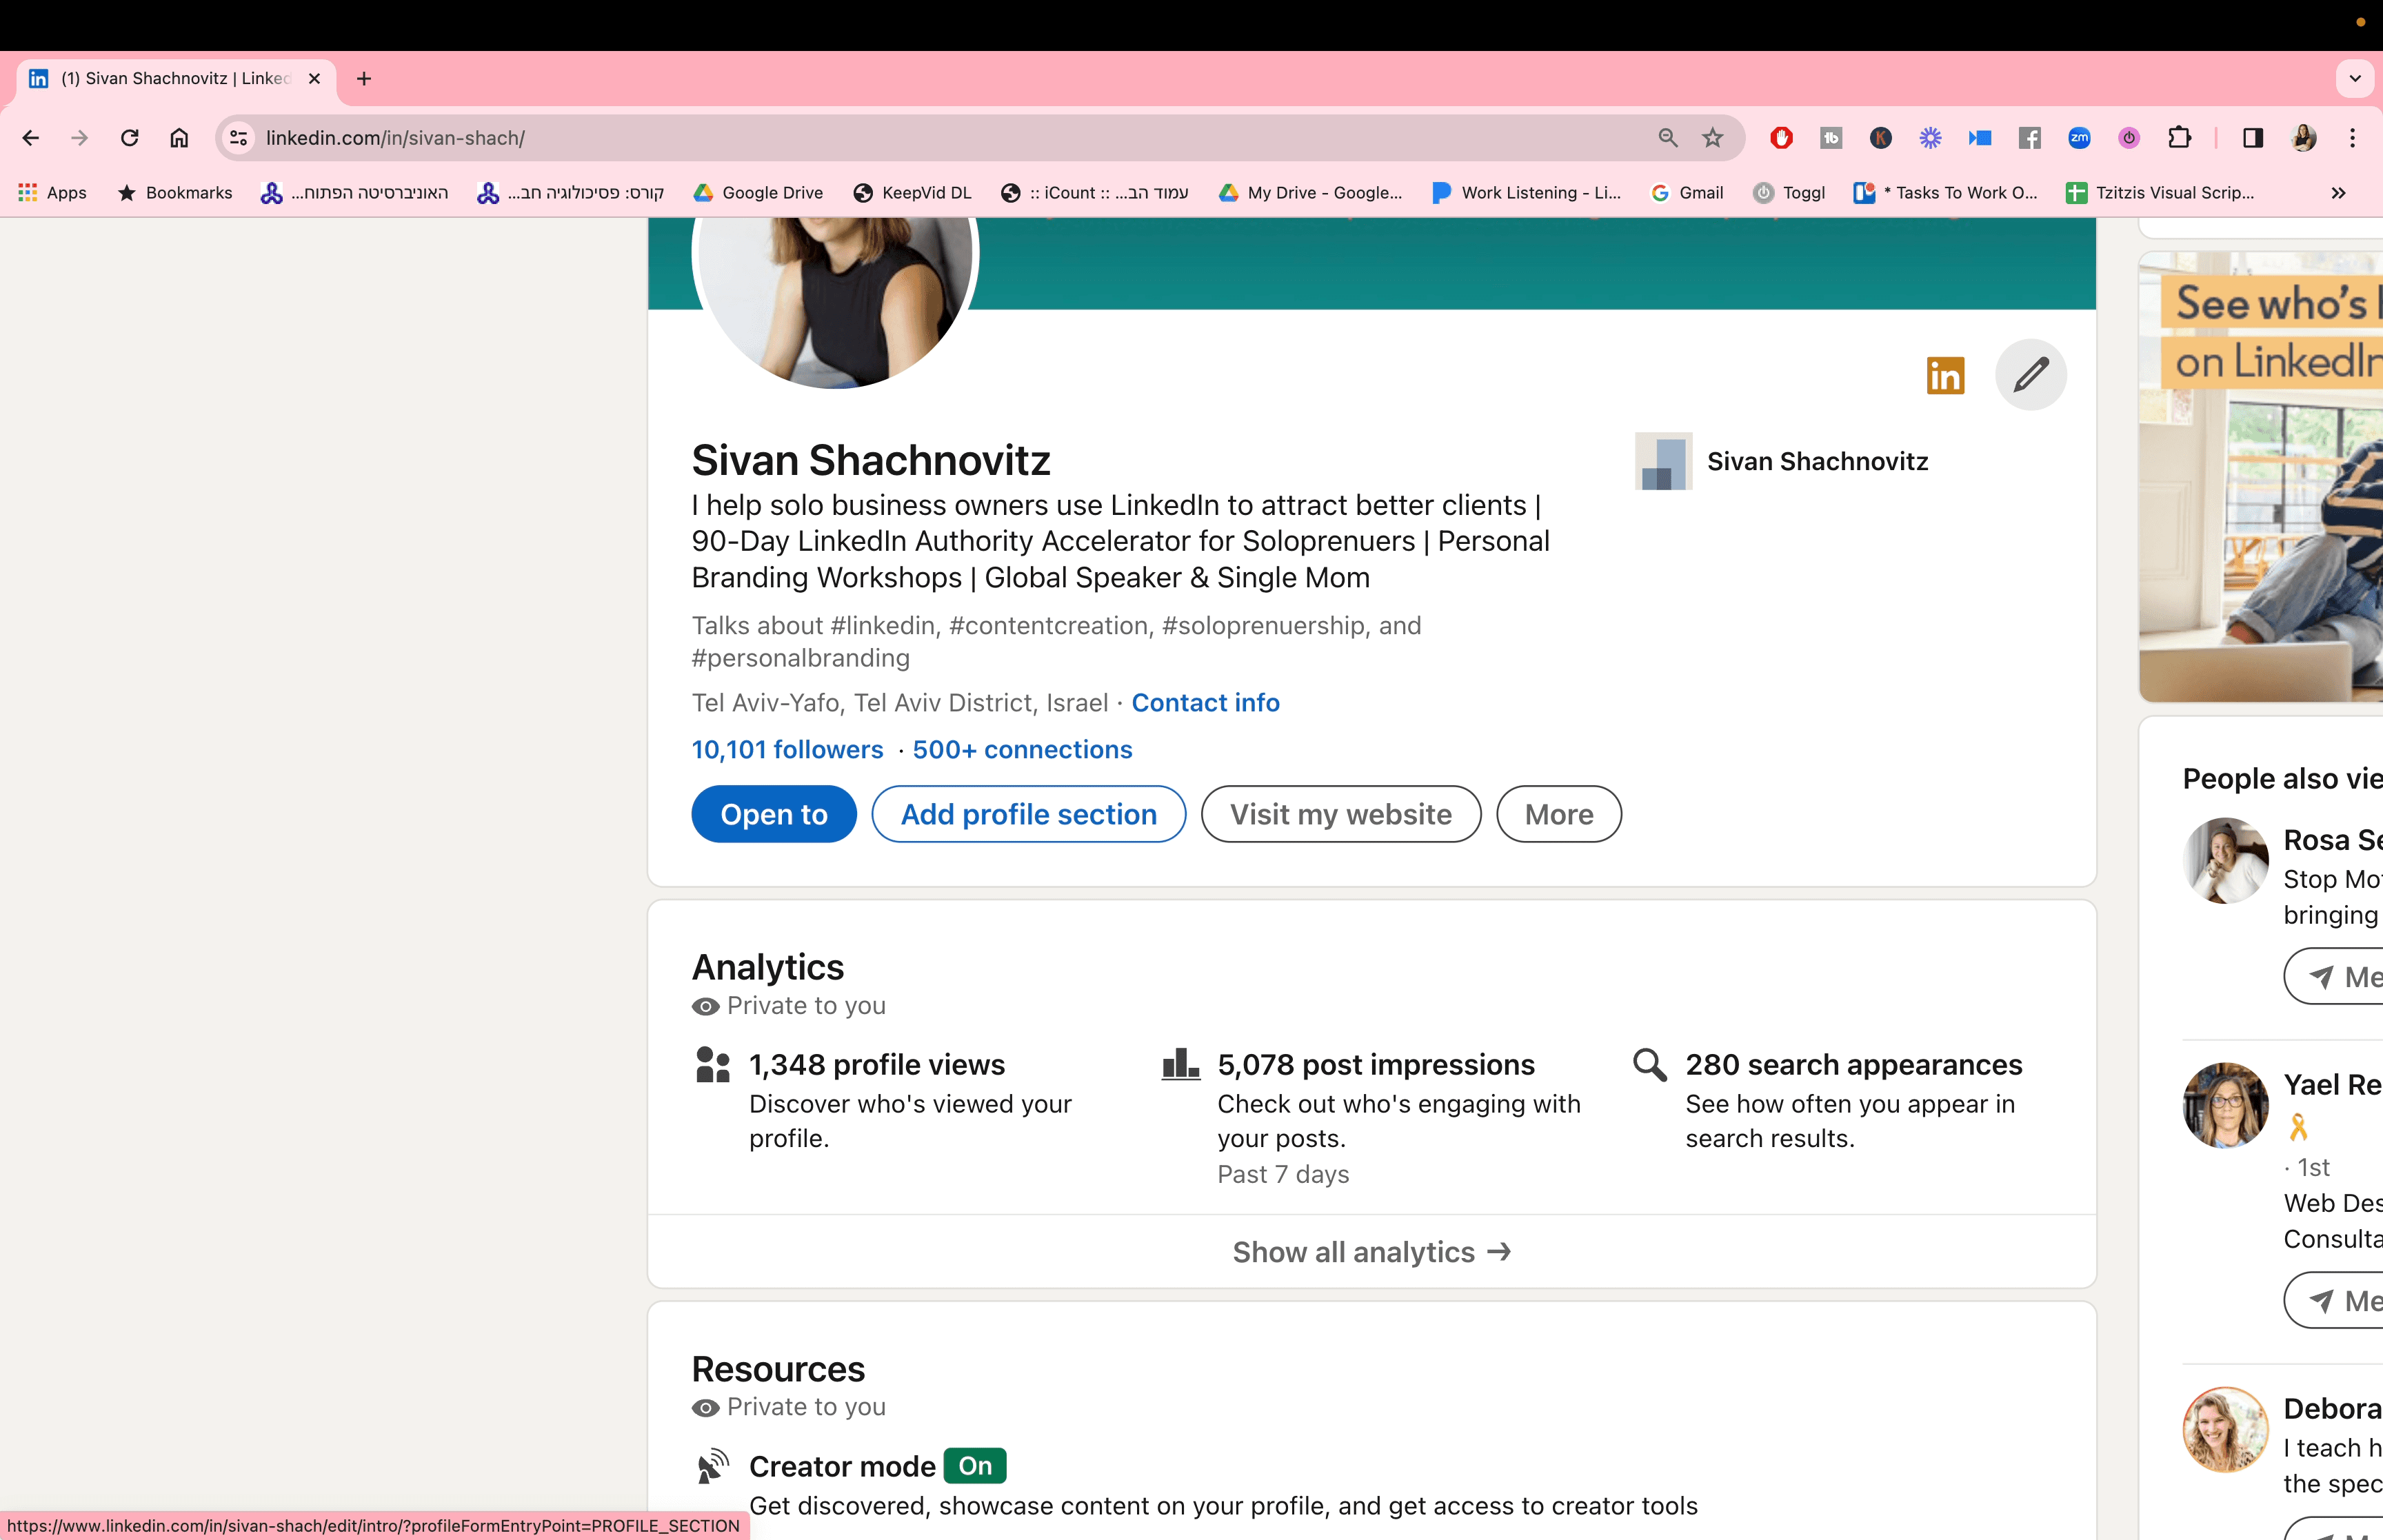Click the Open to button

tap(774, 814)
